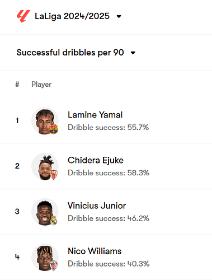Click the Sevilla crest badge
This screenshot has height=280, width=212.
tap(54, 175)
